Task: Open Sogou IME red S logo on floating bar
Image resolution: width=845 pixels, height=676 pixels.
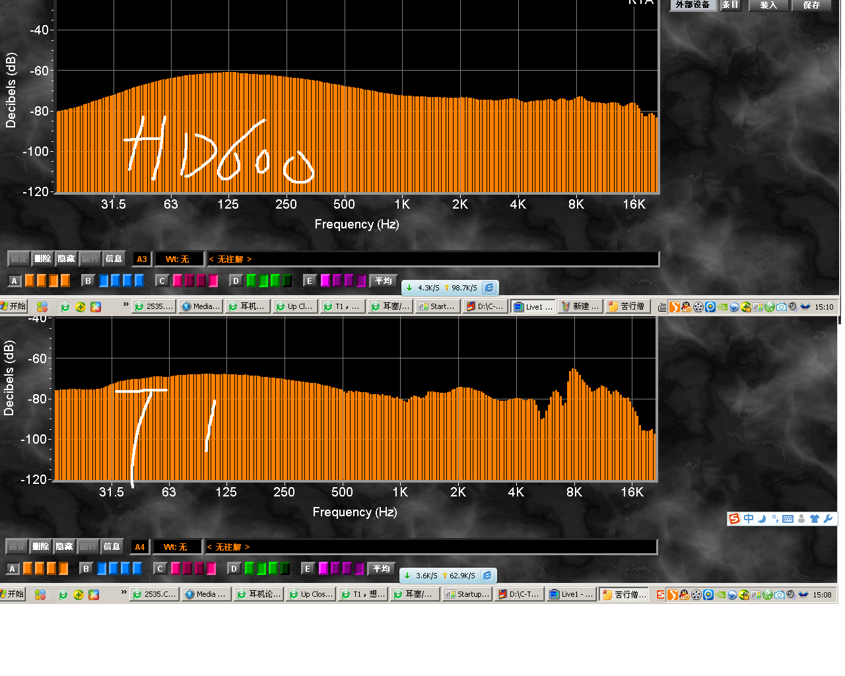Action: (734, 519)
